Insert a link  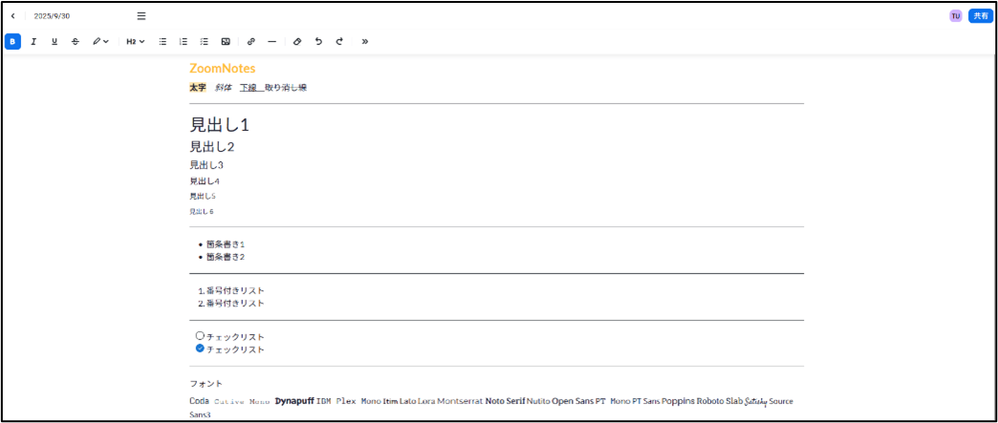250,41
